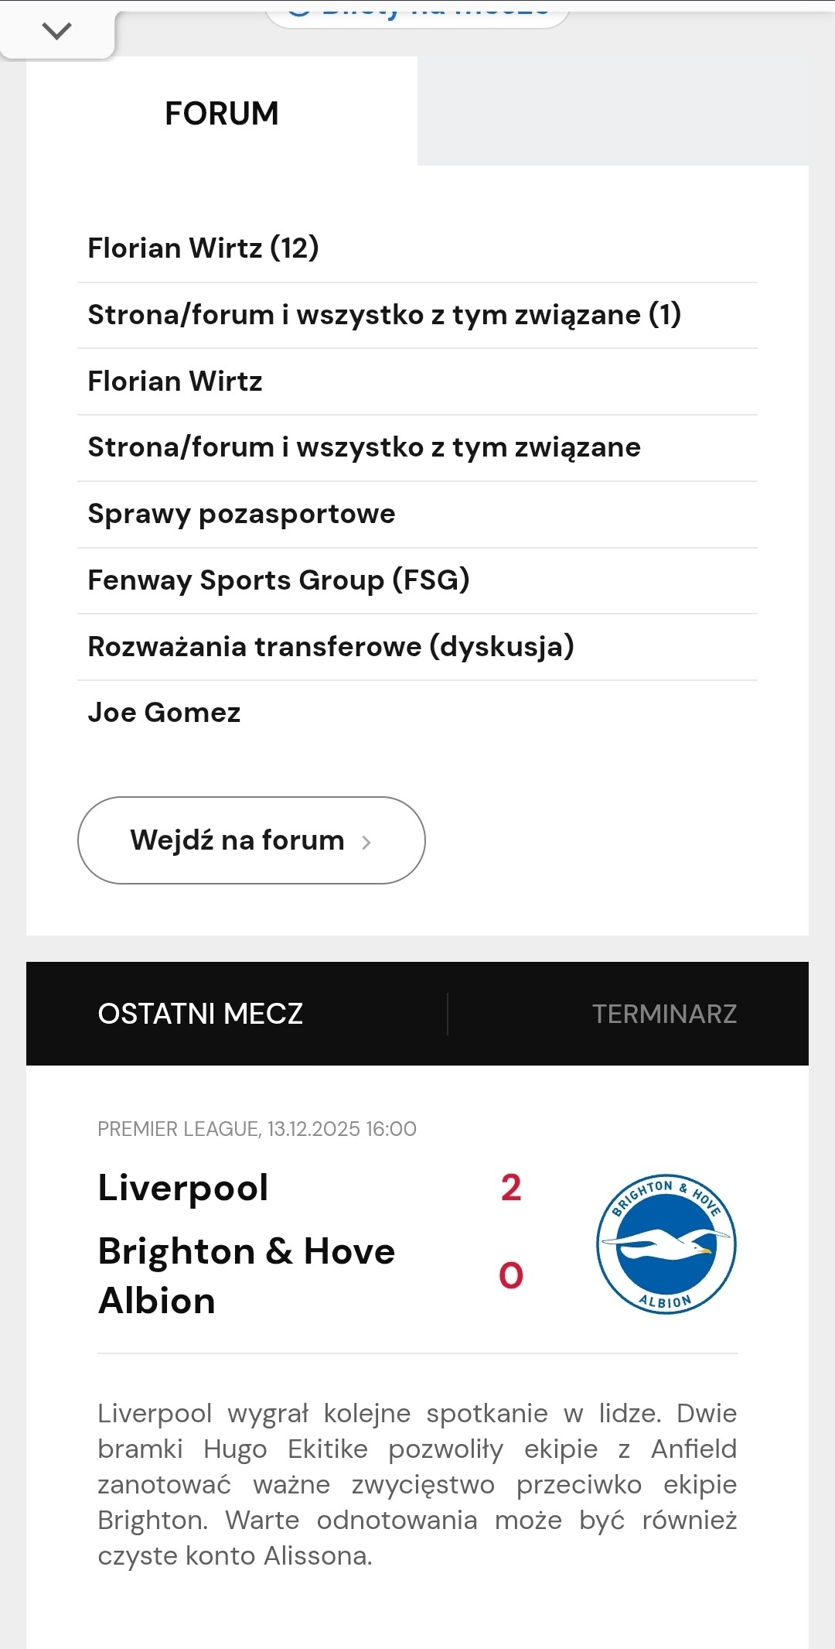
Task: Open the FORUM tab heading
Action: pos(222,114)
